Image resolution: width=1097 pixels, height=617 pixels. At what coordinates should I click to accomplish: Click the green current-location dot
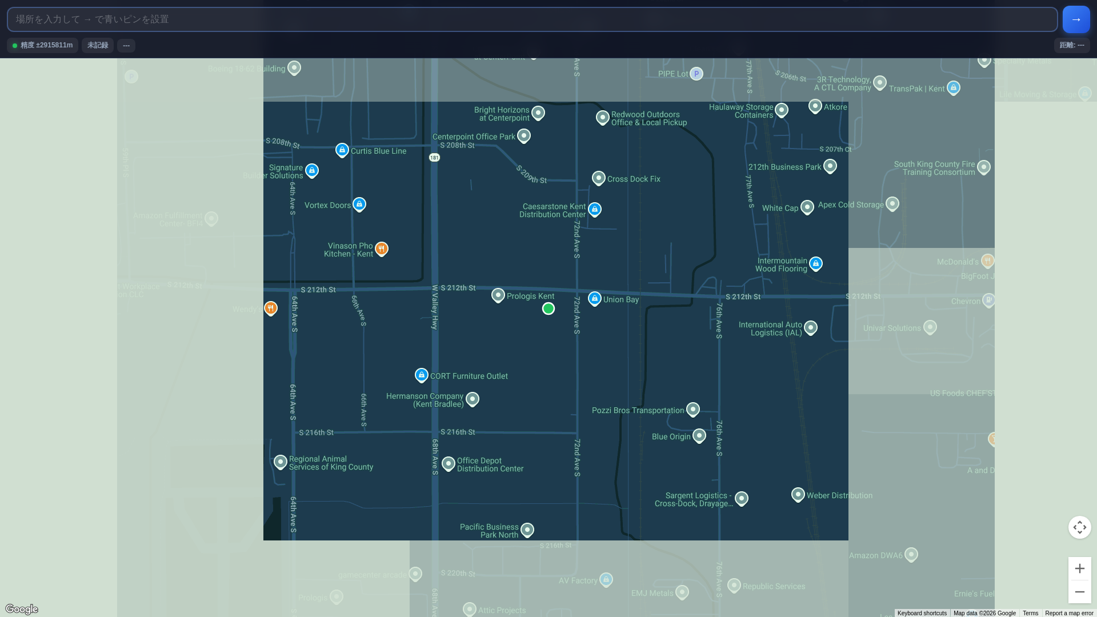click(x=548, y=308)
